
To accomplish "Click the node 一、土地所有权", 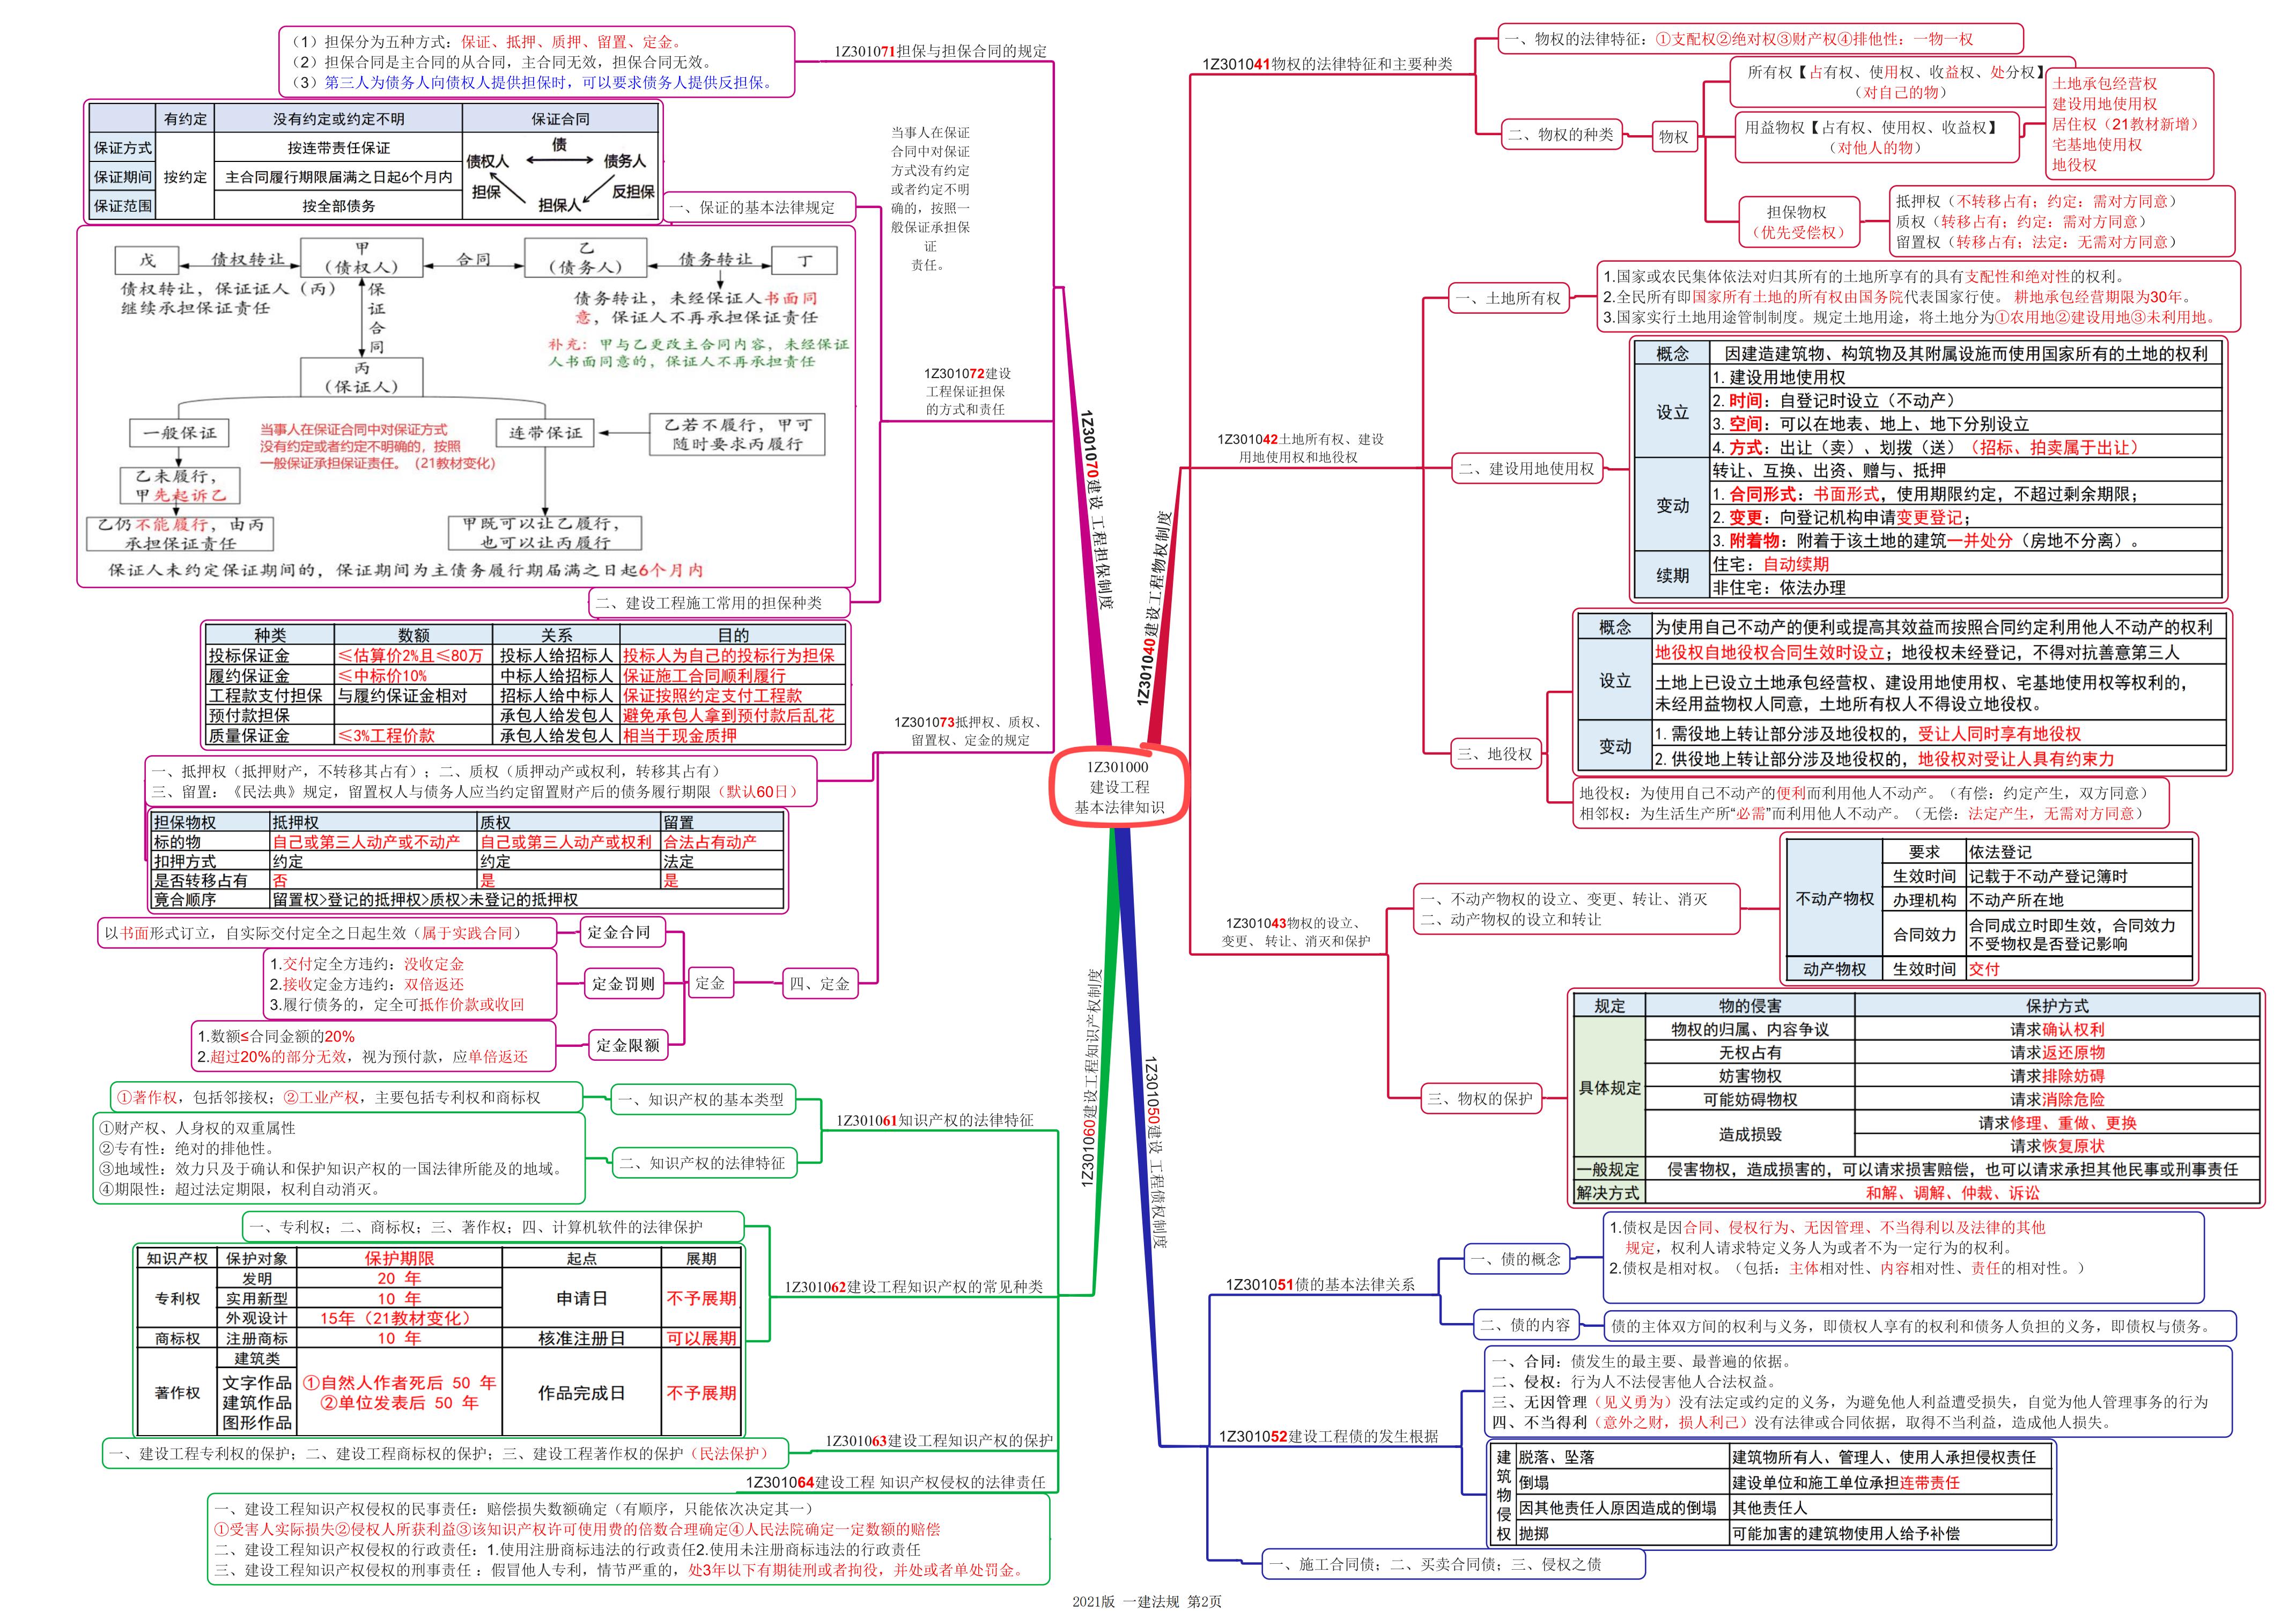I will 1509,298.
